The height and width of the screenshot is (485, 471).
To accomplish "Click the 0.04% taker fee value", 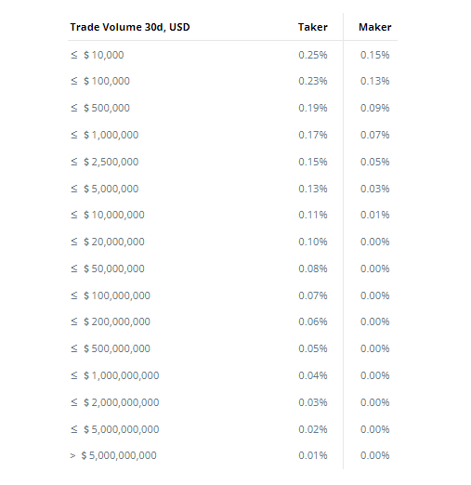I will point(313,375).
